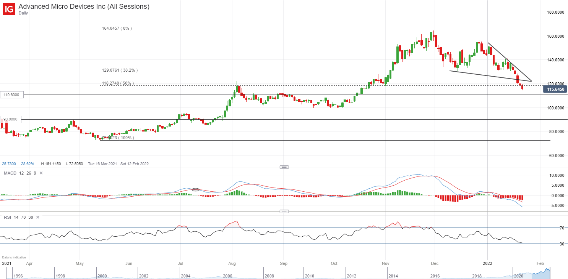Select the 164.0457 (0%) Fibonacci label
Screen dimensions: 568x279
tap(117, 29)
